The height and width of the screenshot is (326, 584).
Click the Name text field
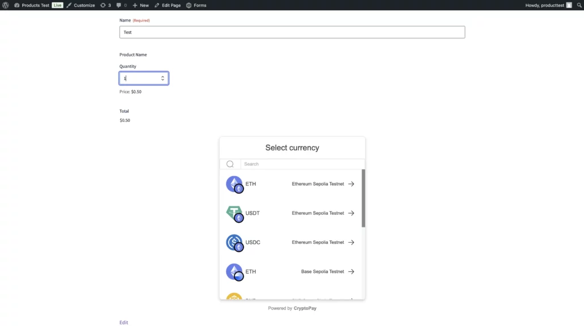click(292, 32)
